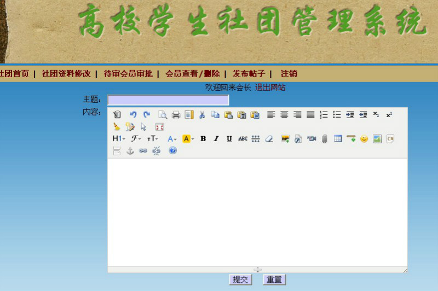Screen dimensions: 438x291
Task: Decrease the indent
Action: click(363, 115)
